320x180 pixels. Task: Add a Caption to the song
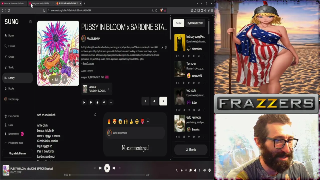click(x=87, y=71)
